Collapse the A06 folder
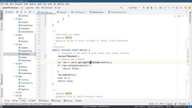The width and height of the screenshot is (192, 108). (13, 76)
